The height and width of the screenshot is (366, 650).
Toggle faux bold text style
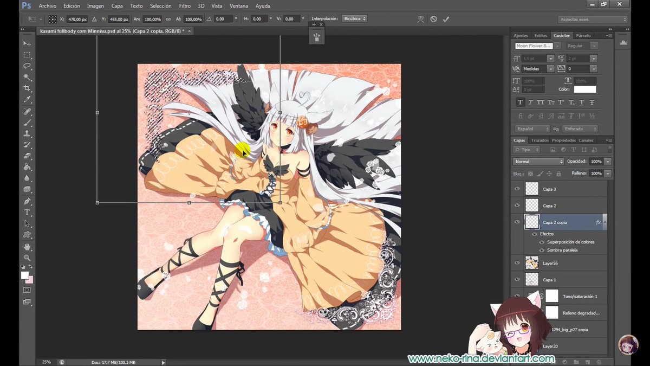click(521, 102)
